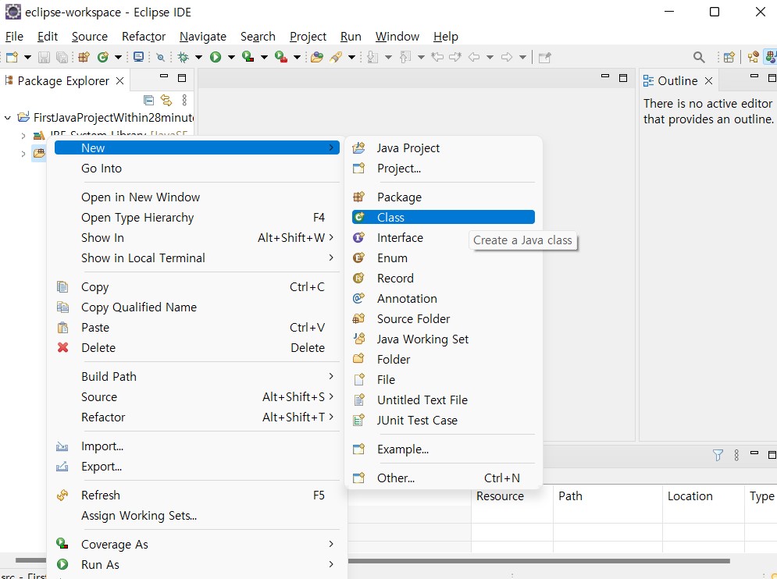The image size is (777, 579).
Task: Open the New wizard dropdown arrow
Action: pos(28,58)
